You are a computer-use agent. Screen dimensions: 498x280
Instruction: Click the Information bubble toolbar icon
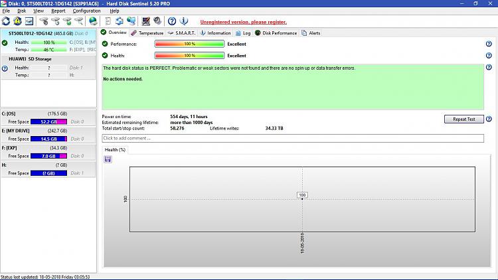183,21
